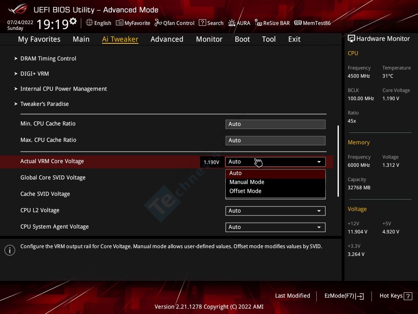Click the vertical scrollbar of settings list
418x314 pixels.
coord(338,161)
